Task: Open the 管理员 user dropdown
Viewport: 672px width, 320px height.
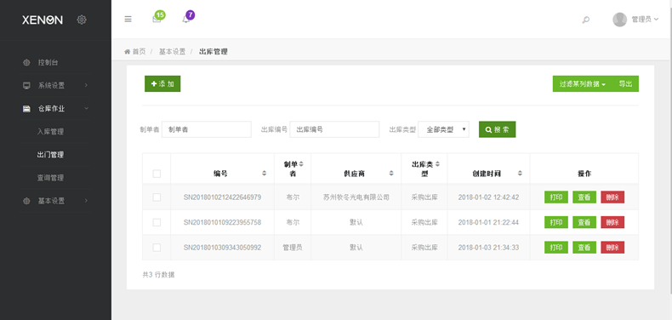Action: 645,20
